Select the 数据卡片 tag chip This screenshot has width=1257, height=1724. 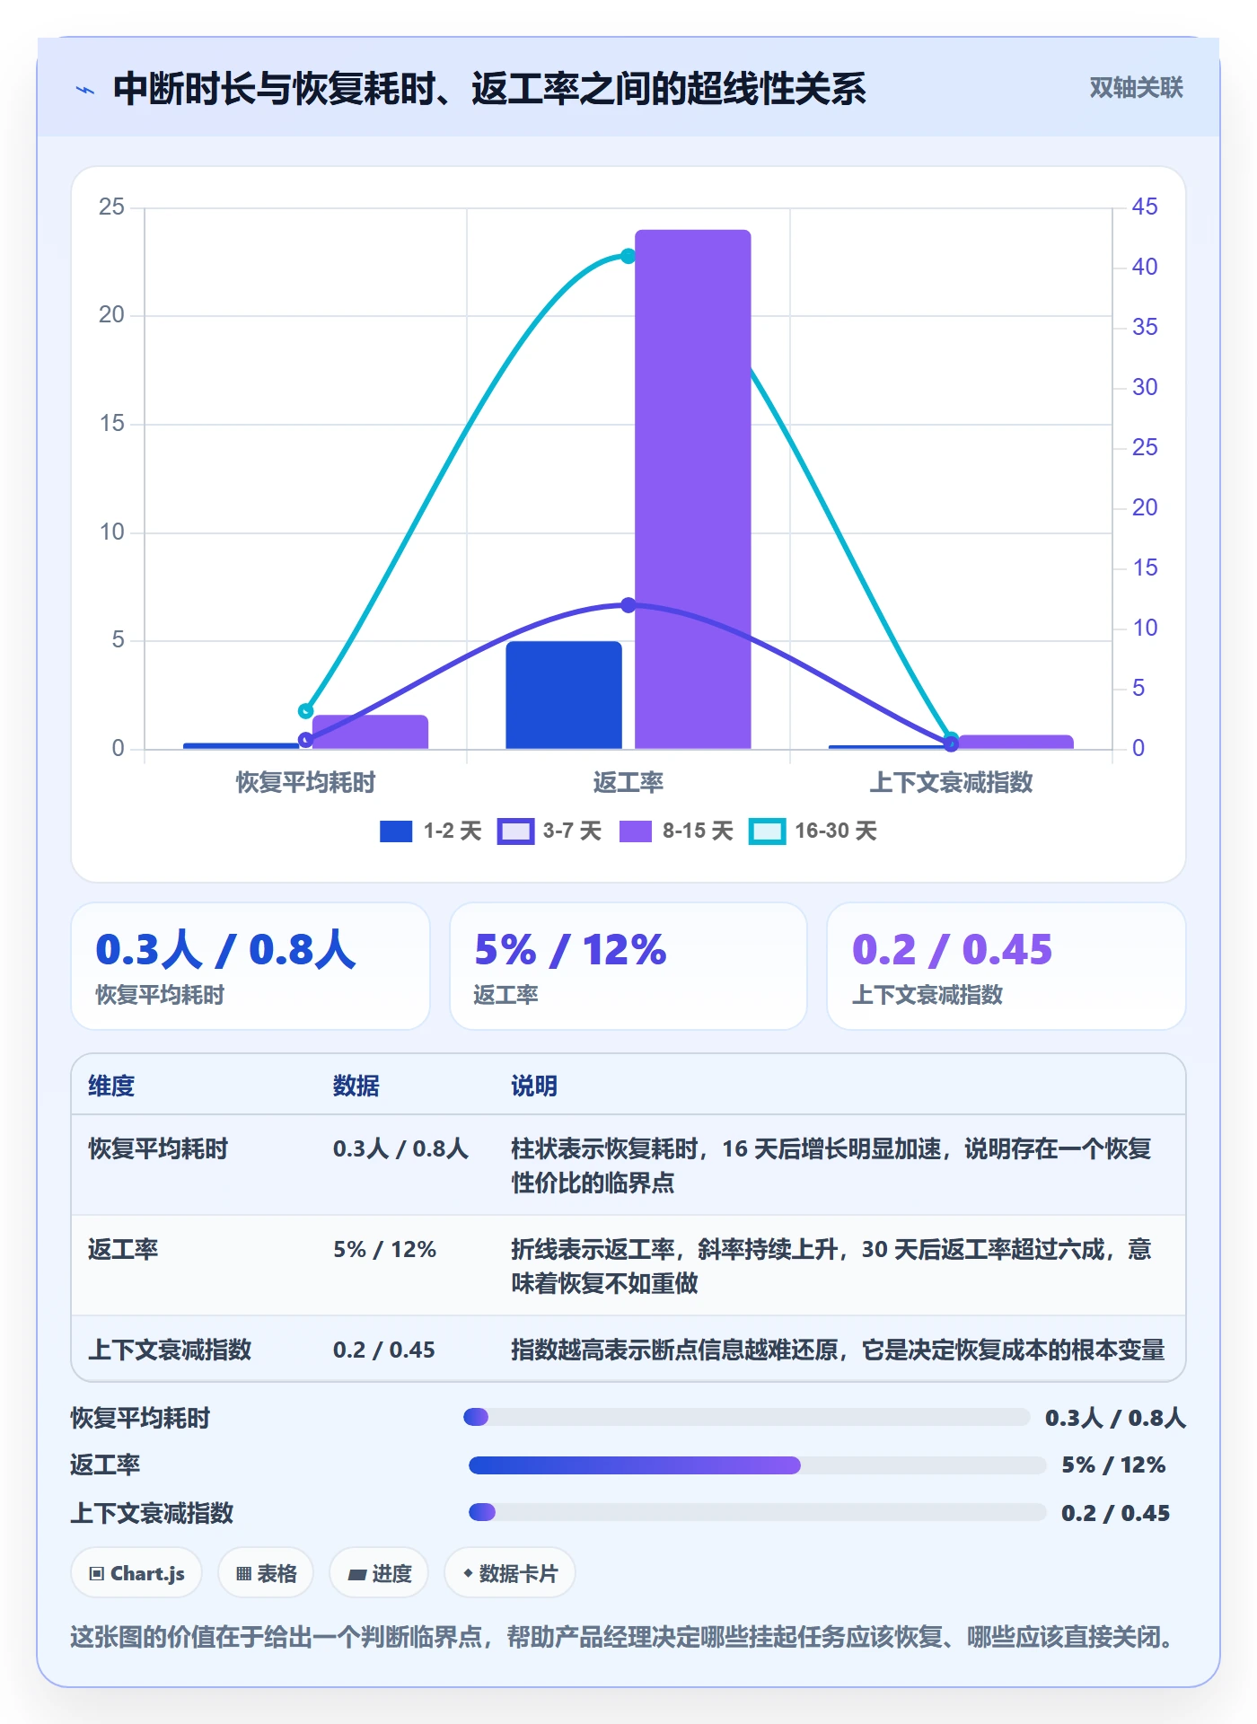point(510,1573)
